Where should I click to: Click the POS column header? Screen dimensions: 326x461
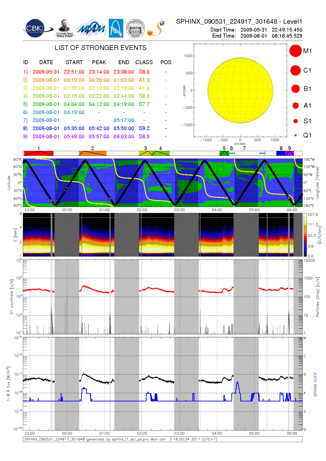[166, 62]
